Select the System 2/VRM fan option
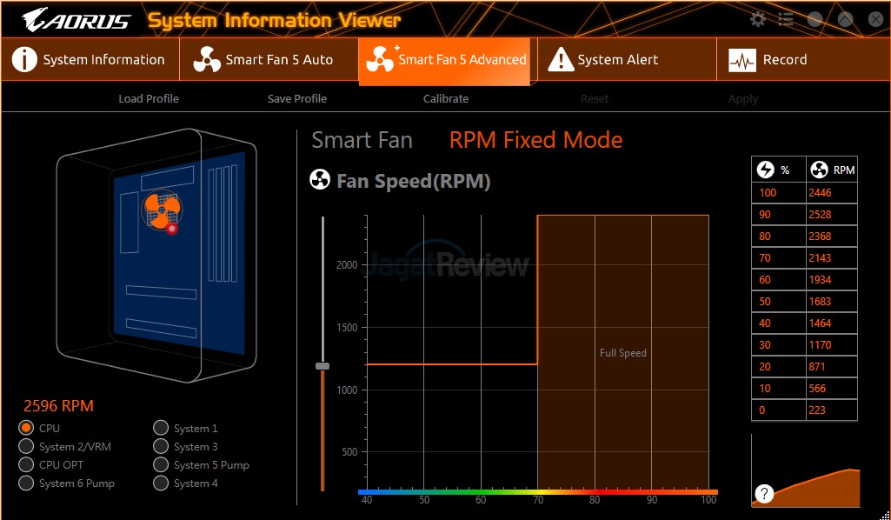Viewport: 891px width, 520px height. coord(26,446)
